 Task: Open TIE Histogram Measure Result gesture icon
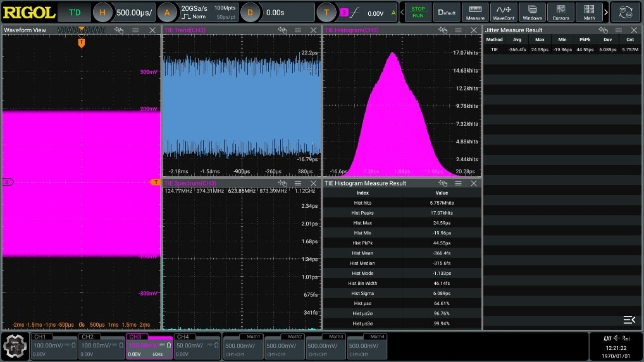click(x=442, y=183)
